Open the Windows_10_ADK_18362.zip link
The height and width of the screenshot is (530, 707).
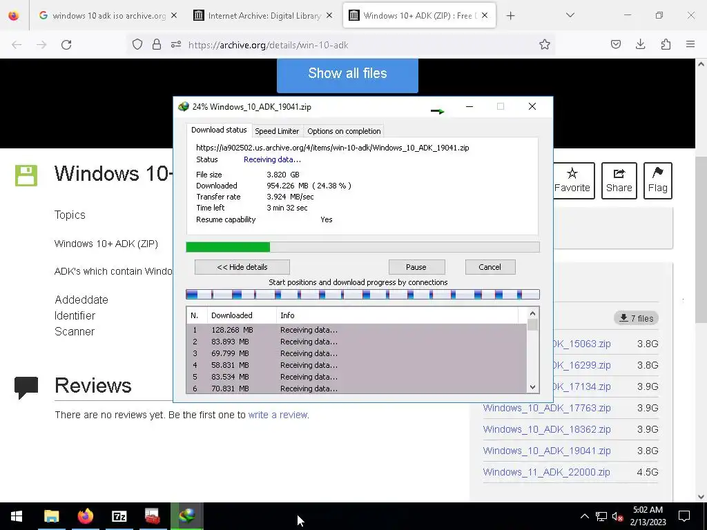(547, 429)
